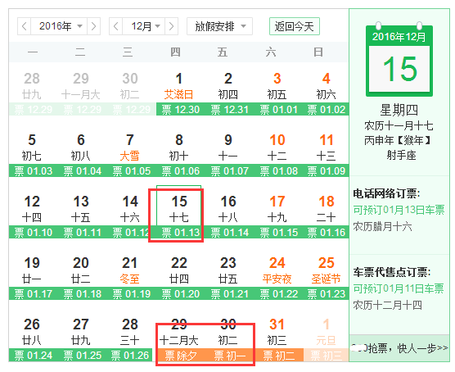Image resolution: width=455 pixels, height=372 pixels.
Task: Select December 18 二十
Action: [326, 209]
